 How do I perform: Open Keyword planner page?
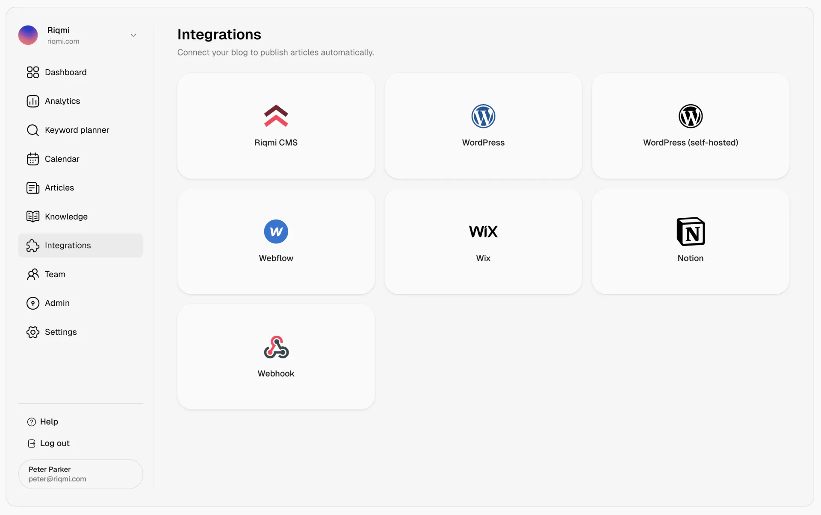click(80, 130)
